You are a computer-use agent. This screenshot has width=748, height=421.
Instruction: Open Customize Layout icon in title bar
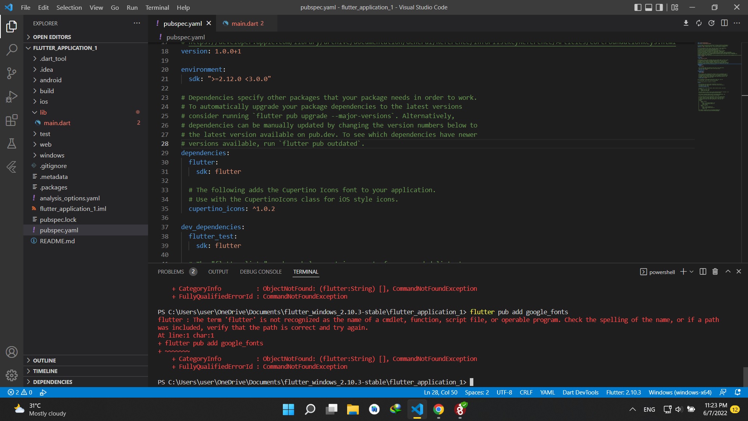point(675,7)
